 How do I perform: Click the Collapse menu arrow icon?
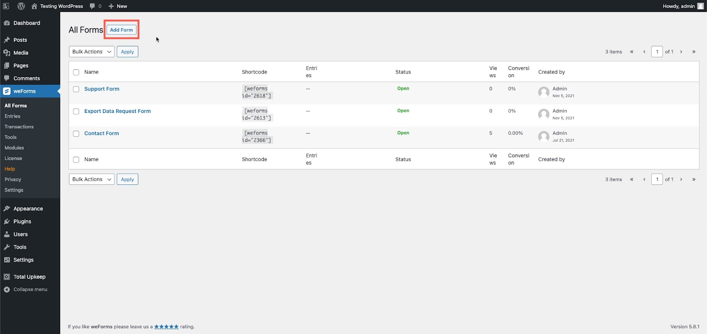tap(7, 289)
